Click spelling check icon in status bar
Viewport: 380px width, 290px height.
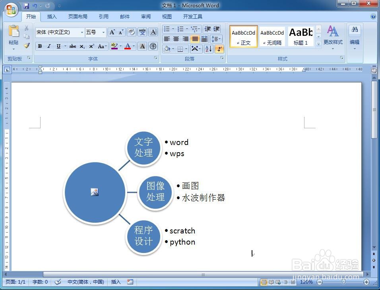58,282
